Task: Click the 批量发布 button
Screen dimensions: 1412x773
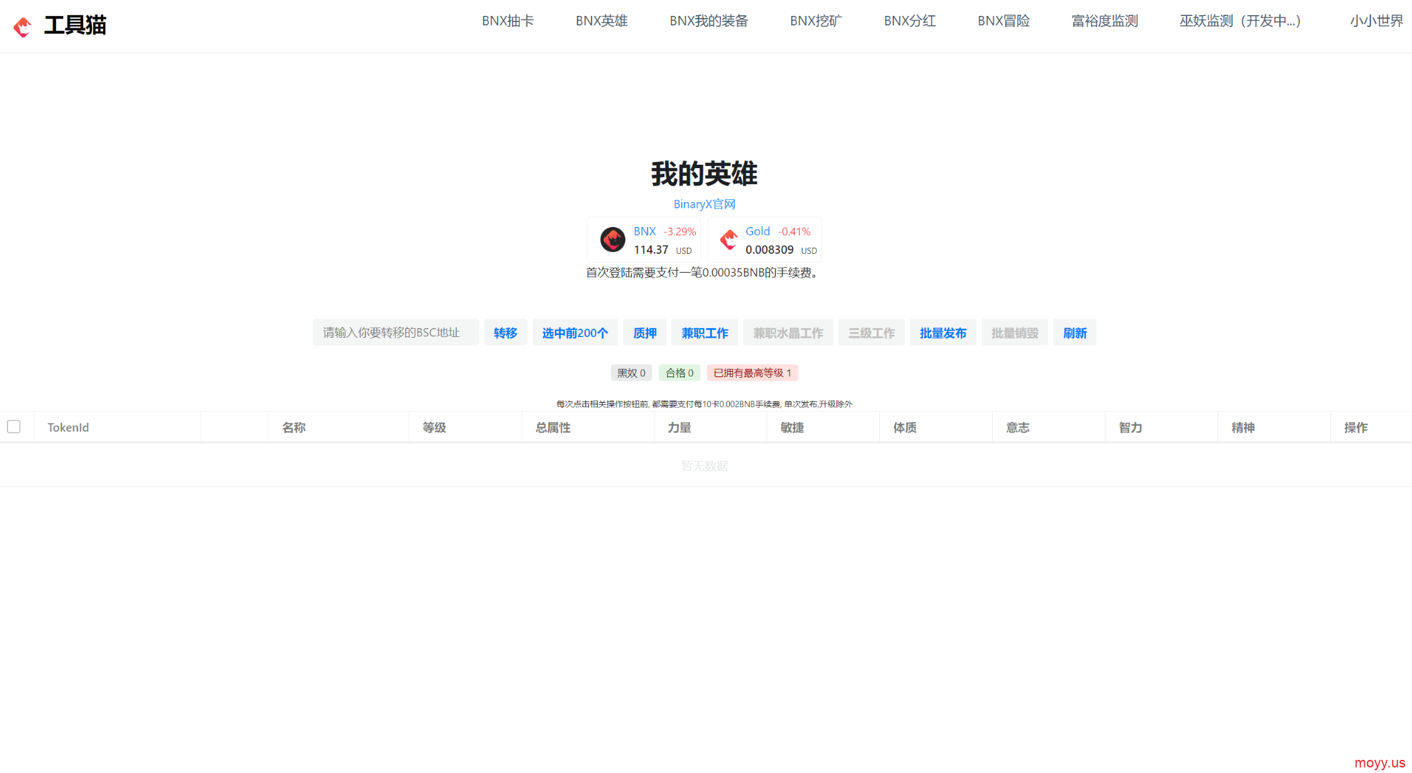Action: tap(943, 332)
